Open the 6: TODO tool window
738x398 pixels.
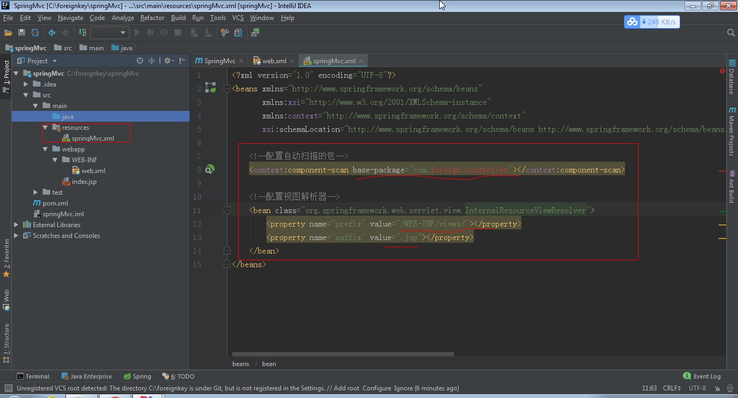pyautogui.click(x=178, y=376)
